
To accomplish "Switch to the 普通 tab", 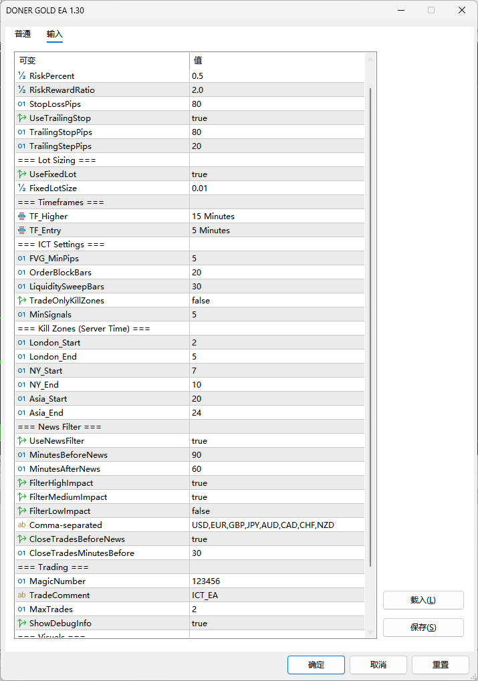I will (23, 34).
